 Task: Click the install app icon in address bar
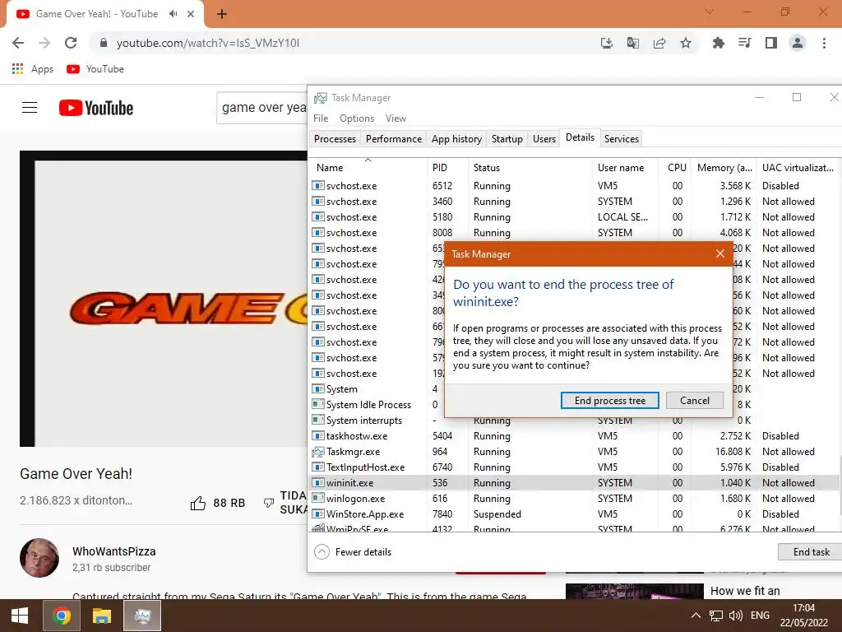coord(606,43)
